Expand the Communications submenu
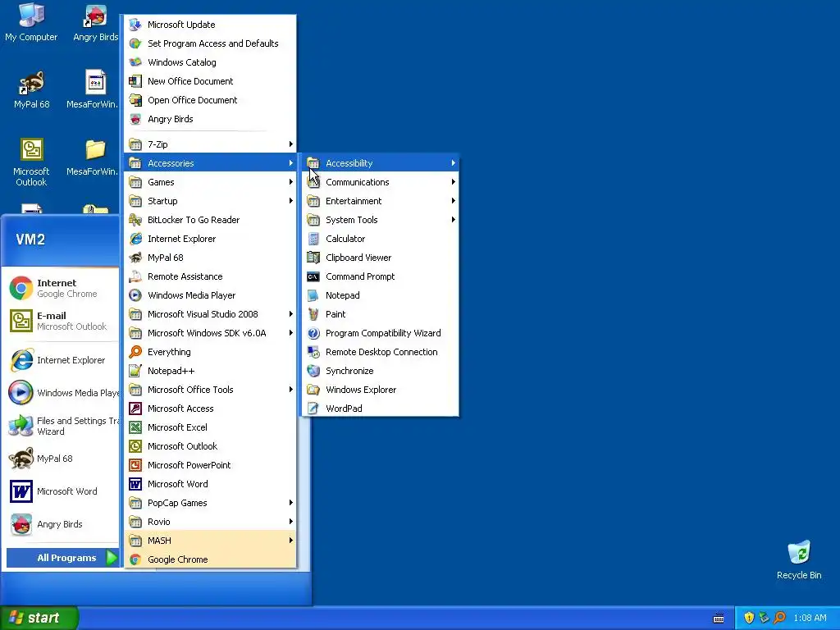Screen dimensions: 840x630 pos(380,182)
